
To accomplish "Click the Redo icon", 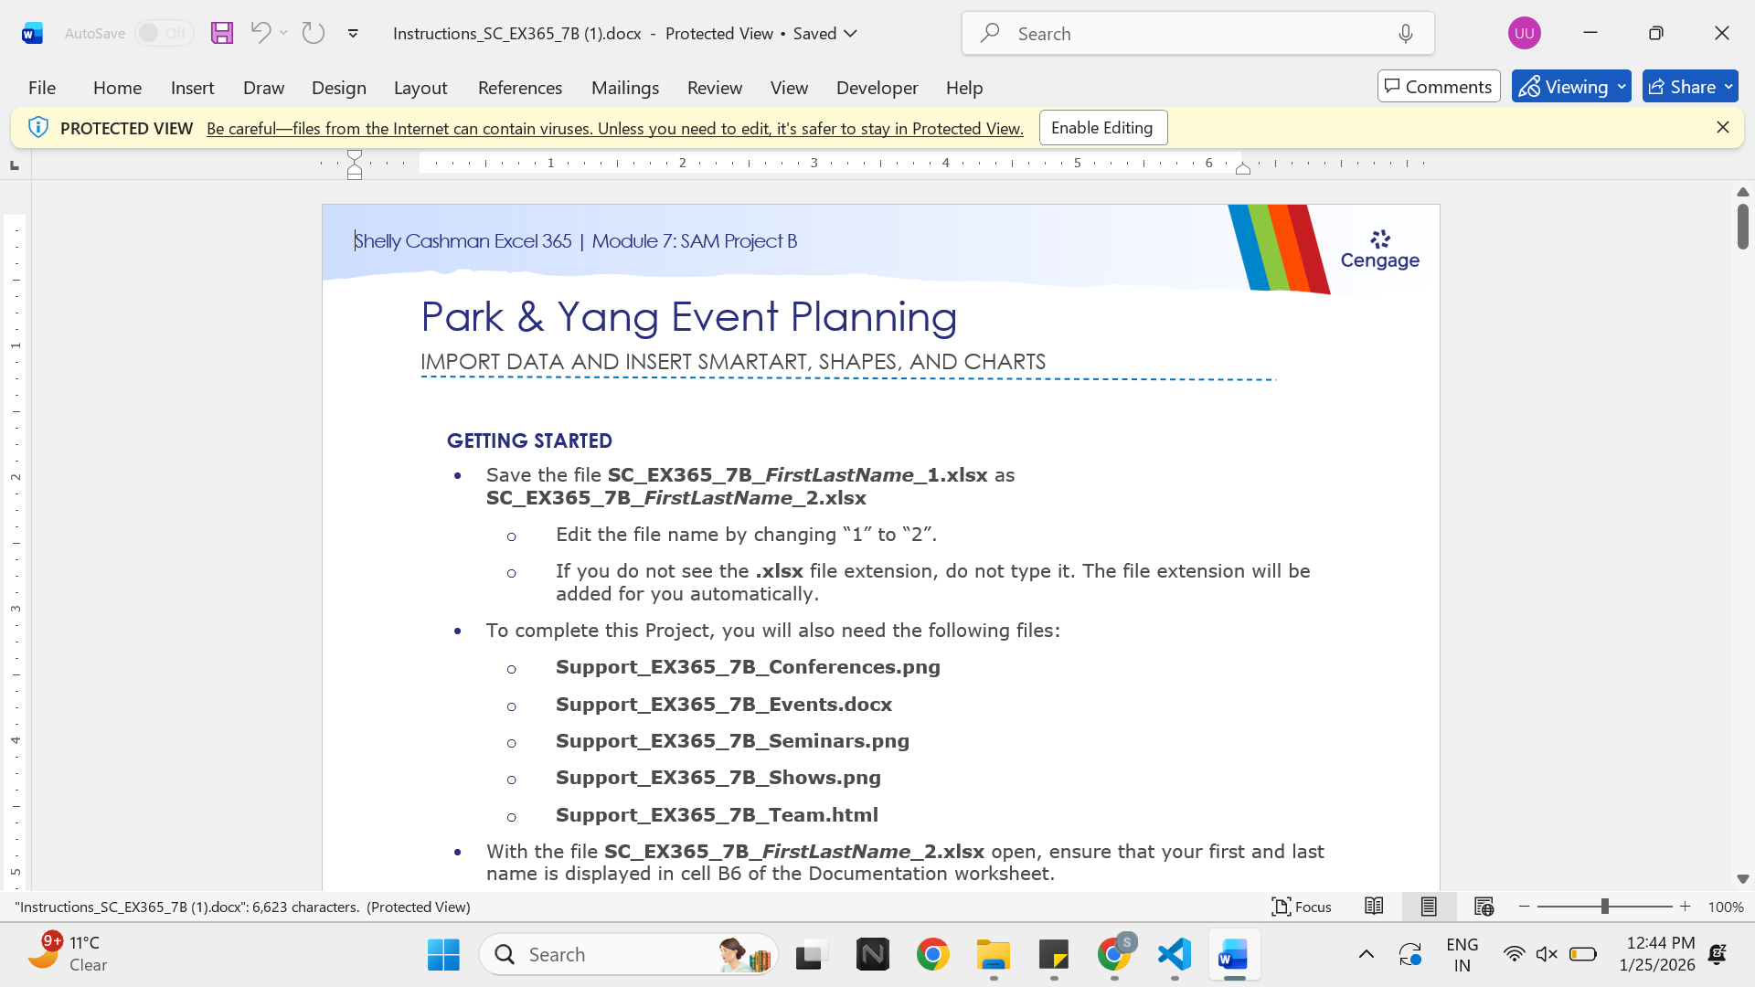I will tap(314, 33).
